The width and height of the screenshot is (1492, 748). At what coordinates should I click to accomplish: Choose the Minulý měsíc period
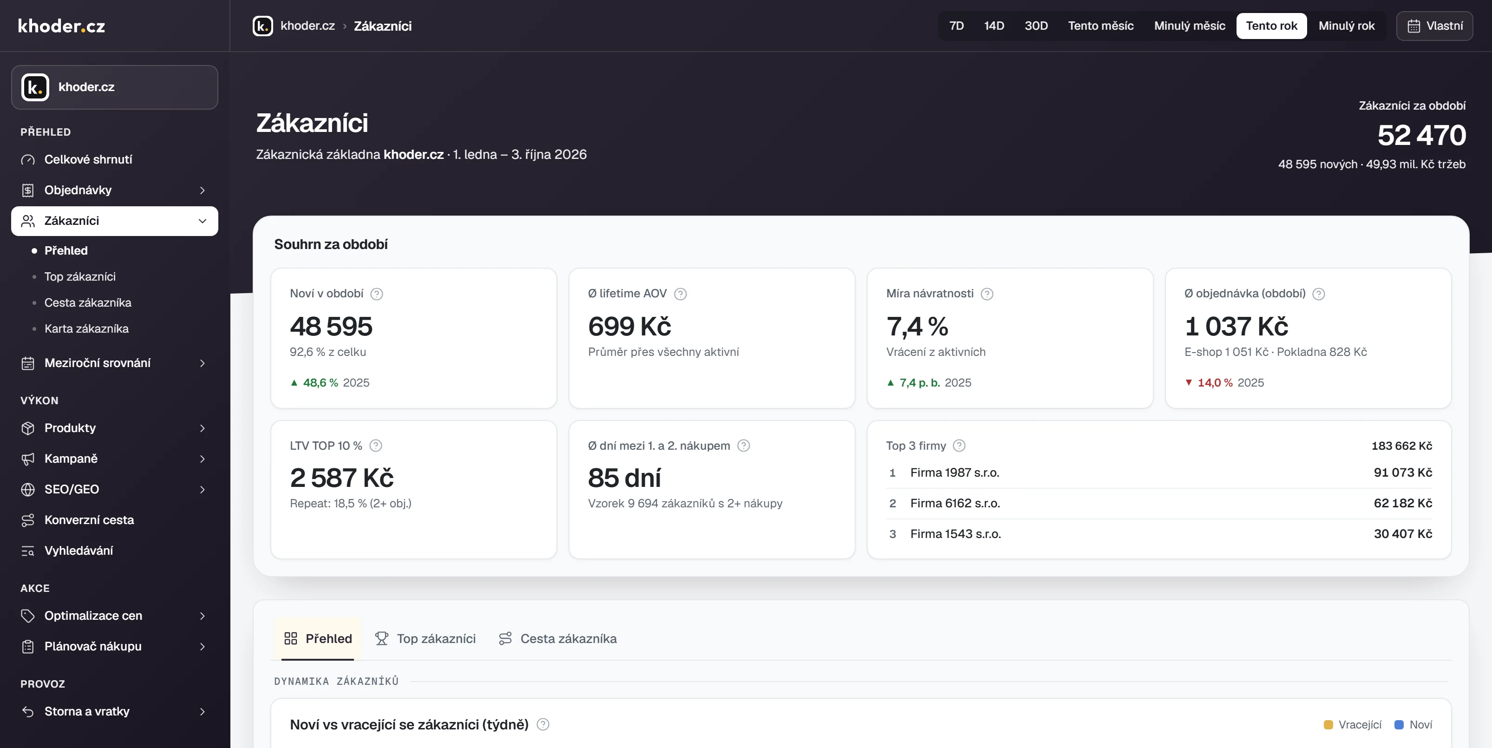(1190, 26)
